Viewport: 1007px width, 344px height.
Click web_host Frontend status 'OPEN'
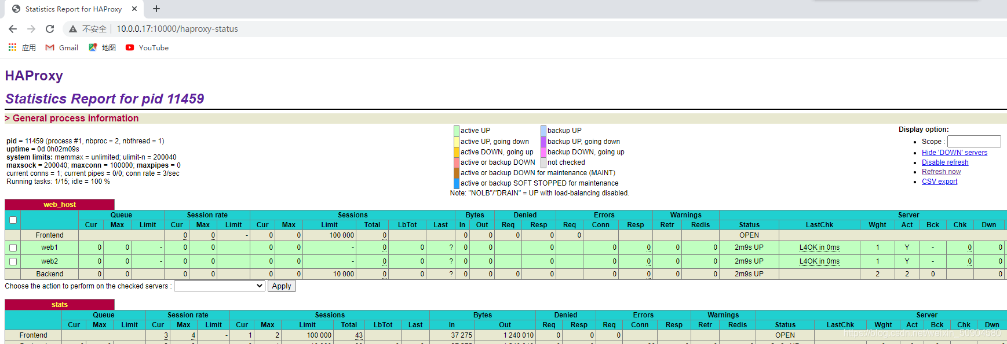click(749, 235)
